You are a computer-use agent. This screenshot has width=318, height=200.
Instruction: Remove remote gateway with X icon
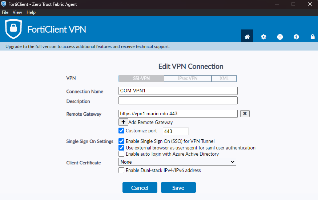click(245, 114)
